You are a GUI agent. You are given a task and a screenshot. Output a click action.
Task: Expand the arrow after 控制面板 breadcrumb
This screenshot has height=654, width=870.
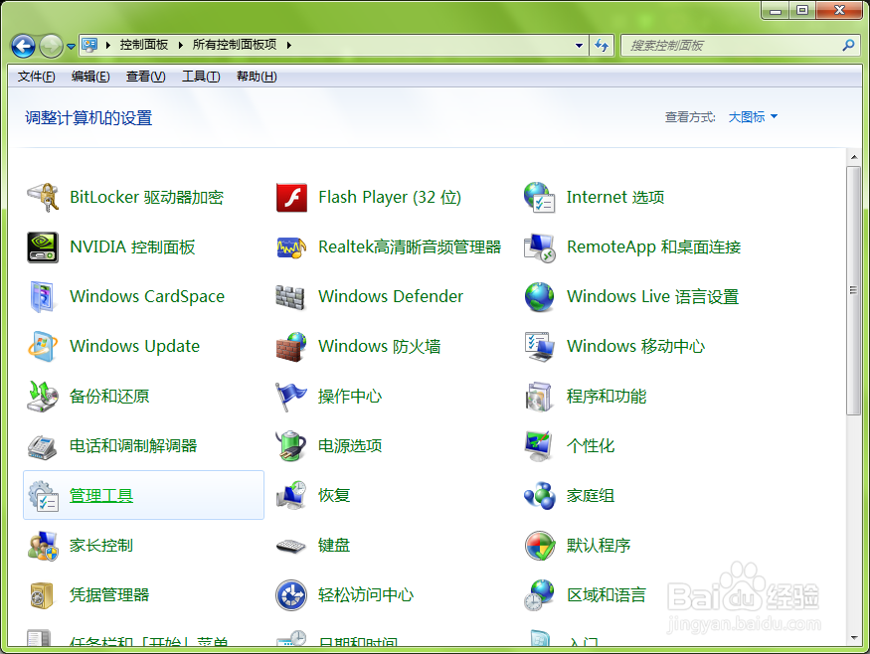click(180, 45)
